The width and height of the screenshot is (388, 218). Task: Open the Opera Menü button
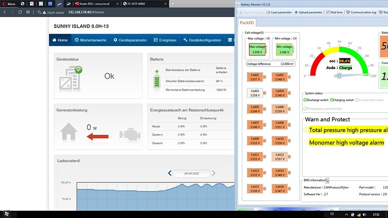click(9, 4)
